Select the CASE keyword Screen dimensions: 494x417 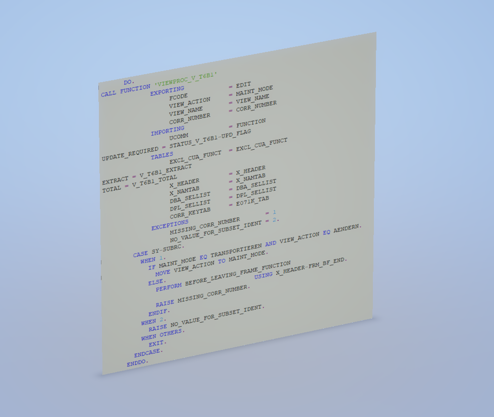coord(140,254)
